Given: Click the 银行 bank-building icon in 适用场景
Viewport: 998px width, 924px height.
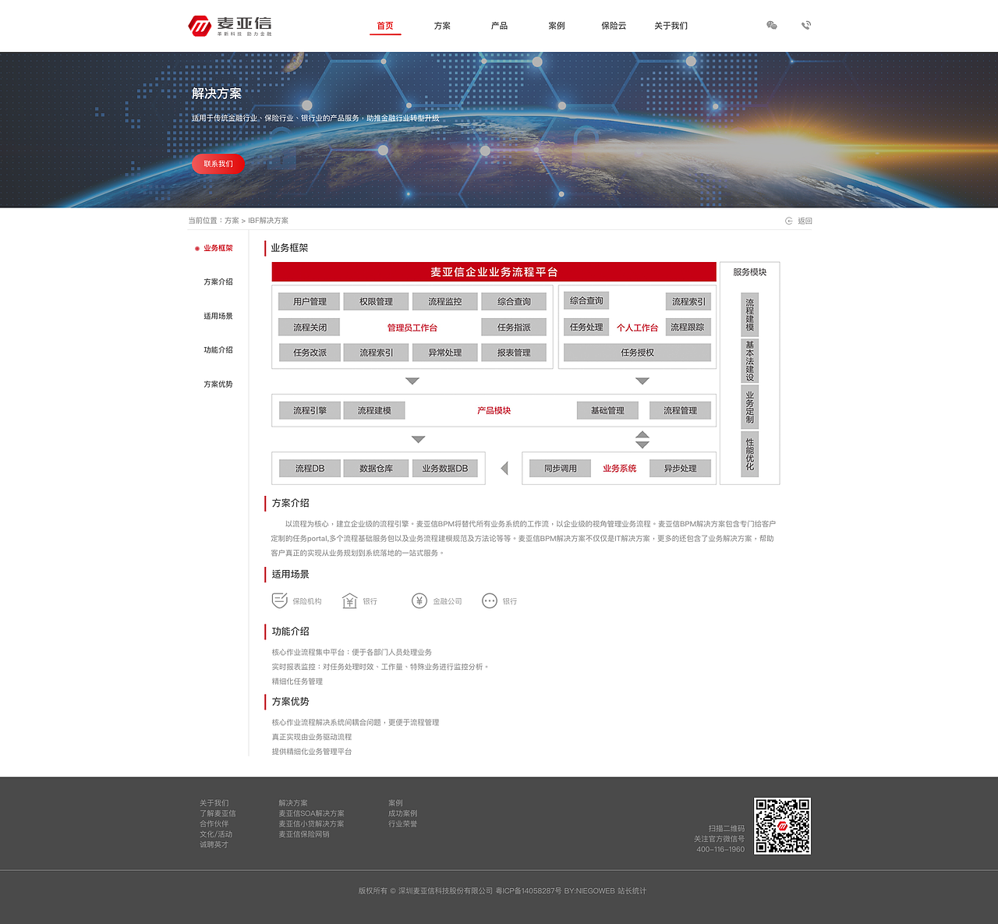Looking at the screenshot, I should (350, 600).
